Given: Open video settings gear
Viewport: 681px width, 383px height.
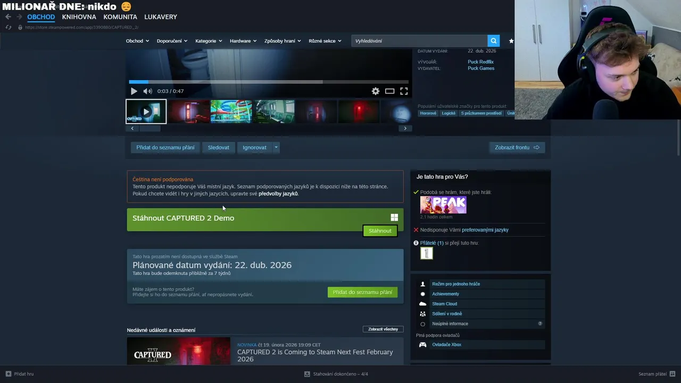Looking at the screenshot, I should point(376,91).
